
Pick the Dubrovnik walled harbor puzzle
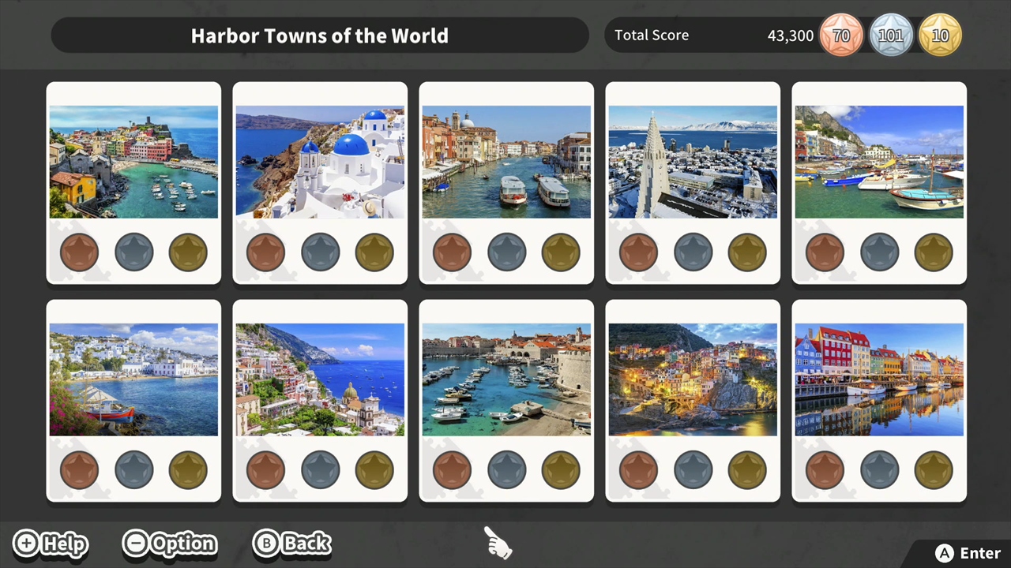(506, 379)
